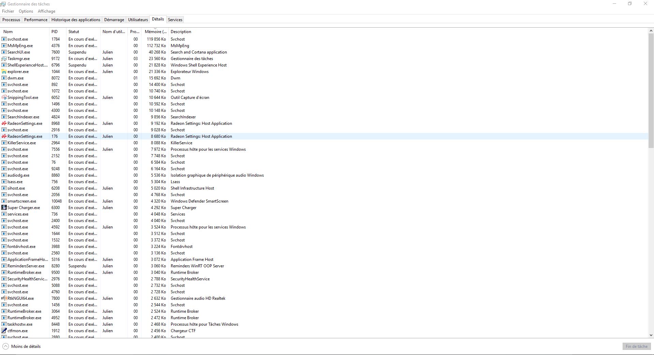Click description Explorateur Windows
The image size is (654, 355).
coord(189,72)
